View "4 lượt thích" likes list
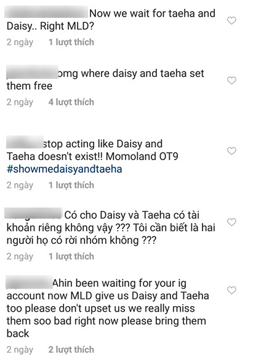The width and height of the screenshot is (253, 359). coord(71,102)
